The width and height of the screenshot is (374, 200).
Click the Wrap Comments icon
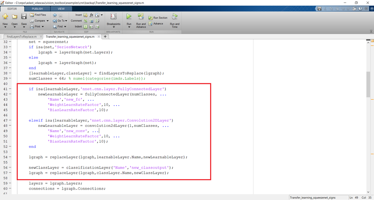[97, 21]
